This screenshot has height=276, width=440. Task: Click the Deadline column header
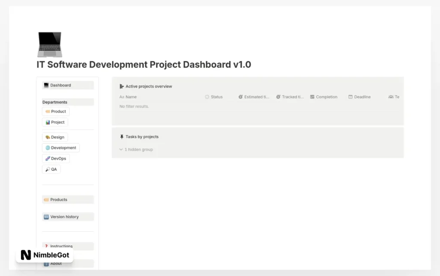coord(360,97)
